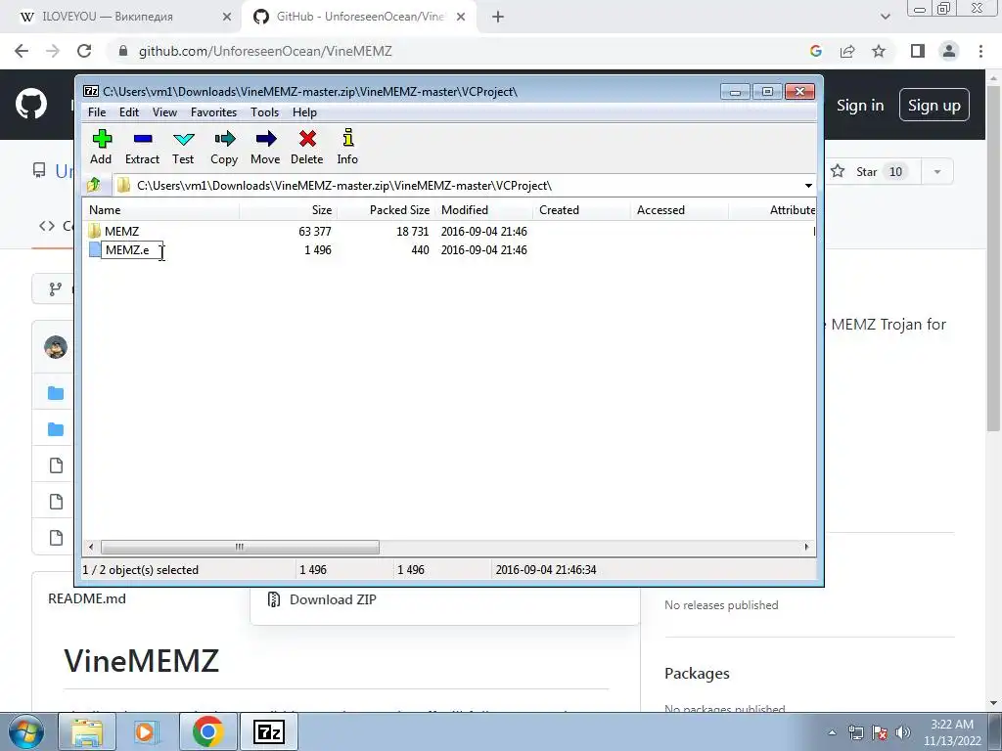The height and width of the screenshot is (751, 1002).
Task: Open the File menu in 7-Zip
Action: click(x=97, y=111)
